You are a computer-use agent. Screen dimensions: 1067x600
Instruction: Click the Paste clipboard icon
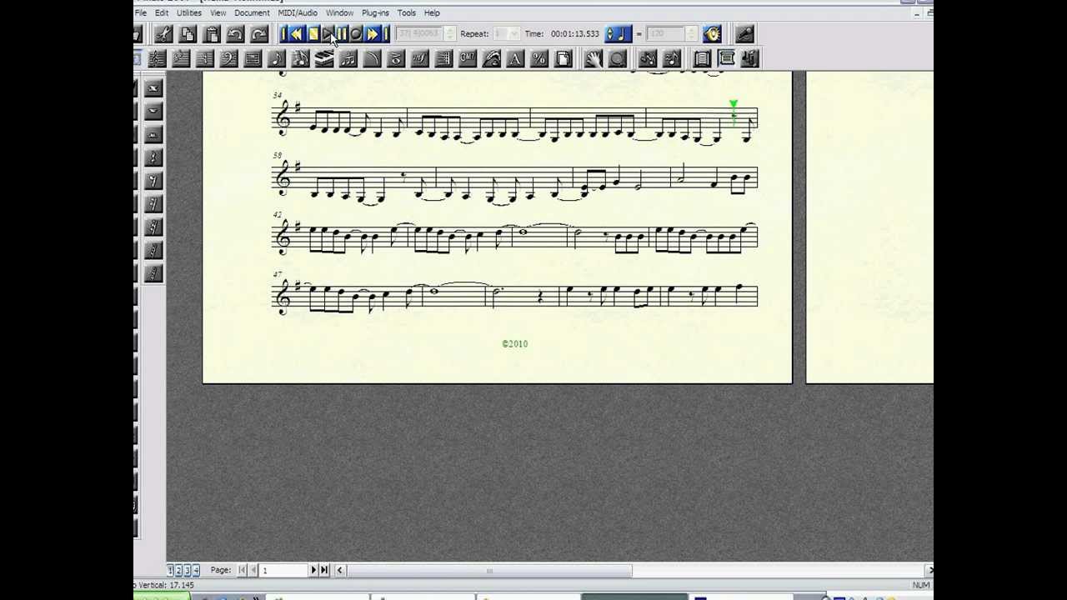pos(212,34)
